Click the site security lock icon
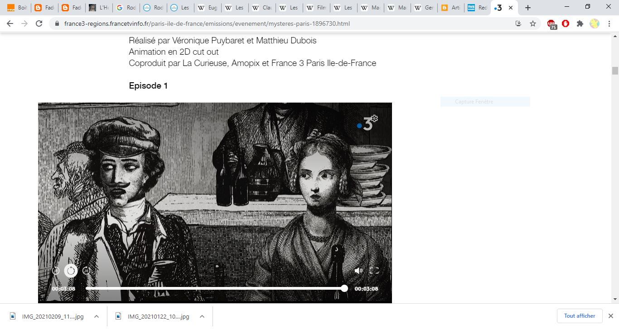 point(57,23)
